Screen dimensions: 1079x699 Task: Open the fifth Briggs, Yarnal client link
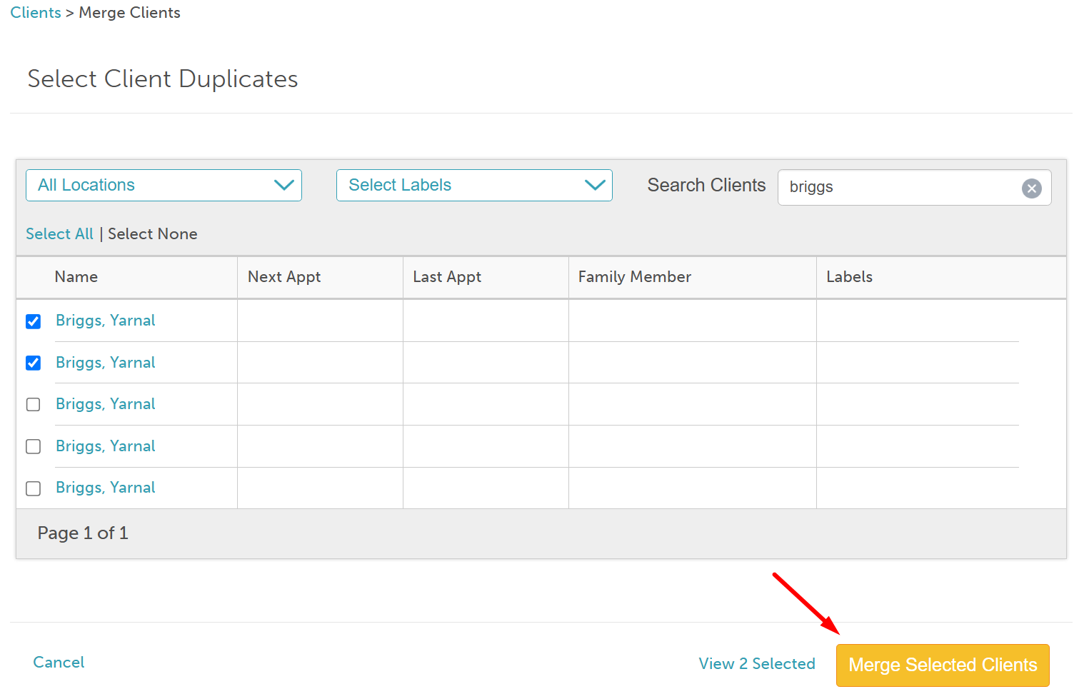tap(106, 488)
